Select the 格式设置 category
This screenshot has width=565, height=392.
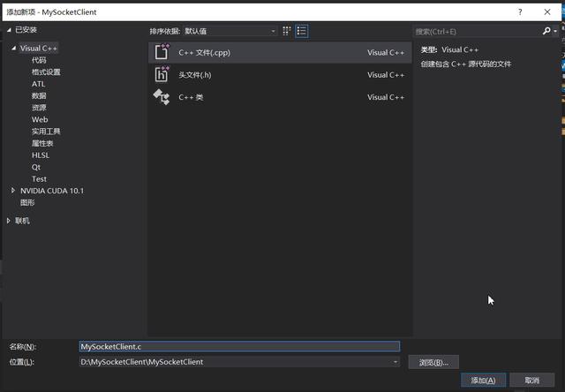[46, 72]
